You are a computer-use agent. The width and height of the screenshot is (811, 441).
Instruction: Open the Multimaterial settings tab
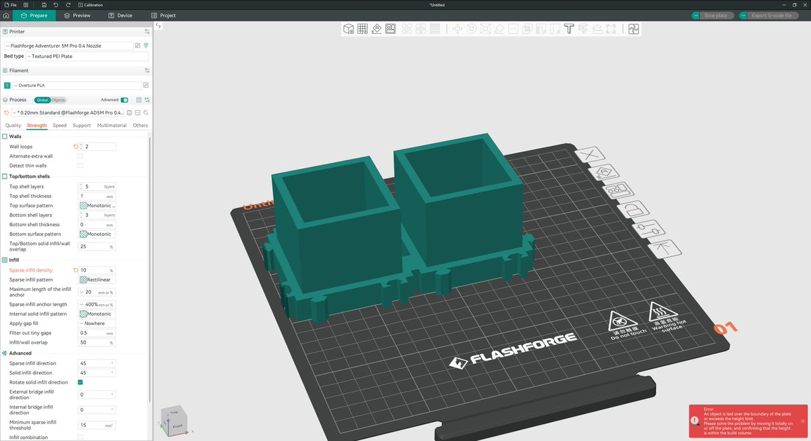(x=112, y=126)
